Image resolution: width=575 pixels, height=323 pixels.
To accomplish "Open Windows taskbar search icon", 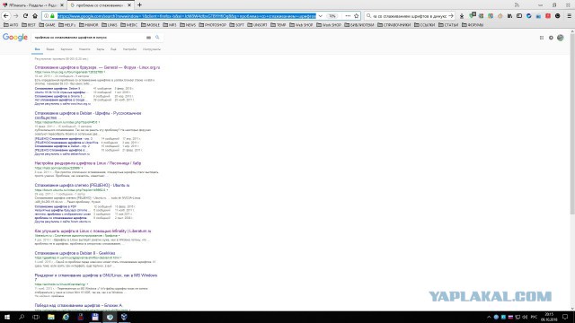I will [22, 317].
